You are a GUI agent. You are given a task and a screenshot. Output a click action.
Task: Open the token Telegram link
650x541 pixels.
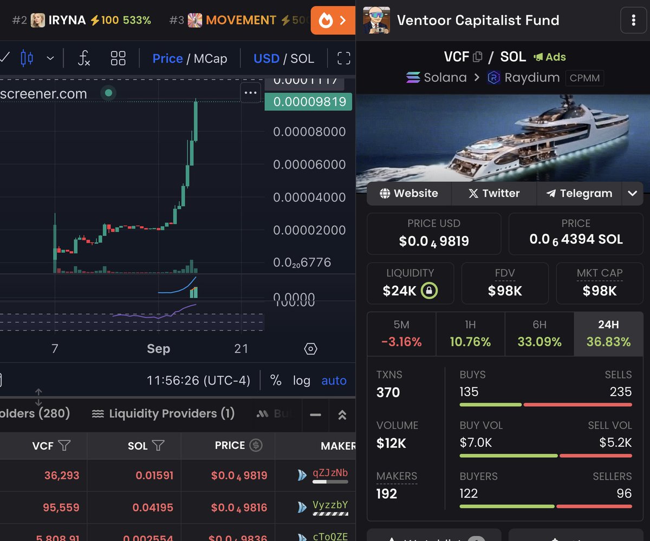pyautogui.click(x=579, y=193)
